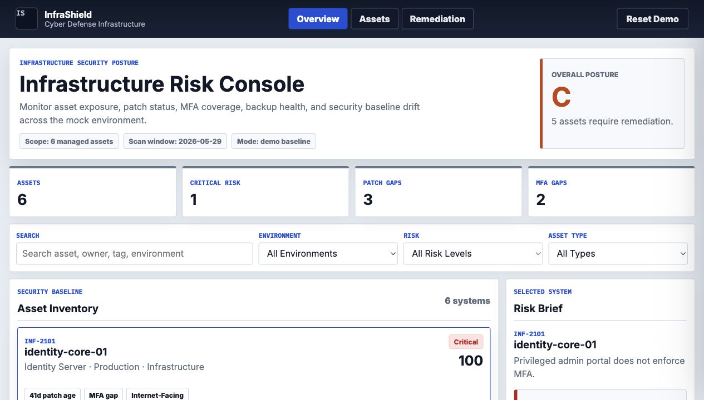Select the identity-core-01 asset card
Viewport: 704px width, 400px height.
point(254,364)
